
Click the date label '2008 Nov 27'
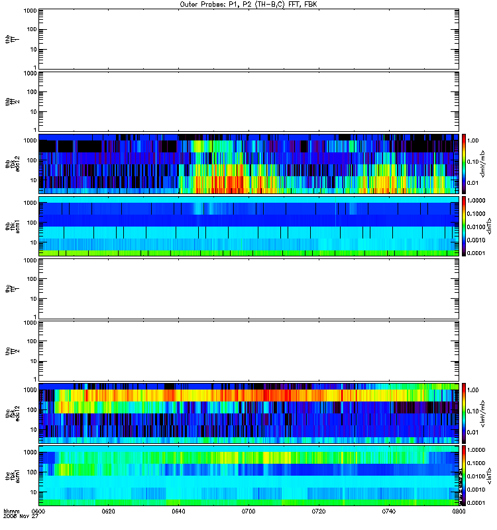pos(21,516)
